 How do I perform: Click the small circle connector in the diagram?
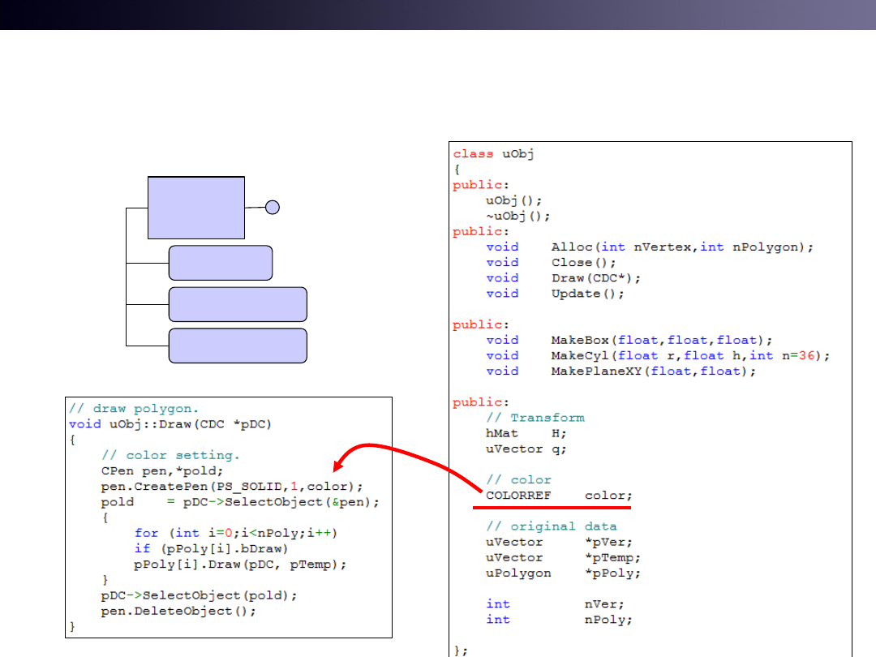pos(273,208)
